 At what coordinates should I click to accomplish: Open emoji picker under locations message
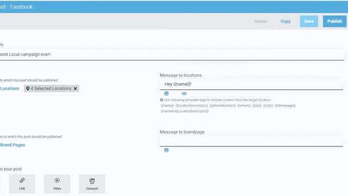166,94
